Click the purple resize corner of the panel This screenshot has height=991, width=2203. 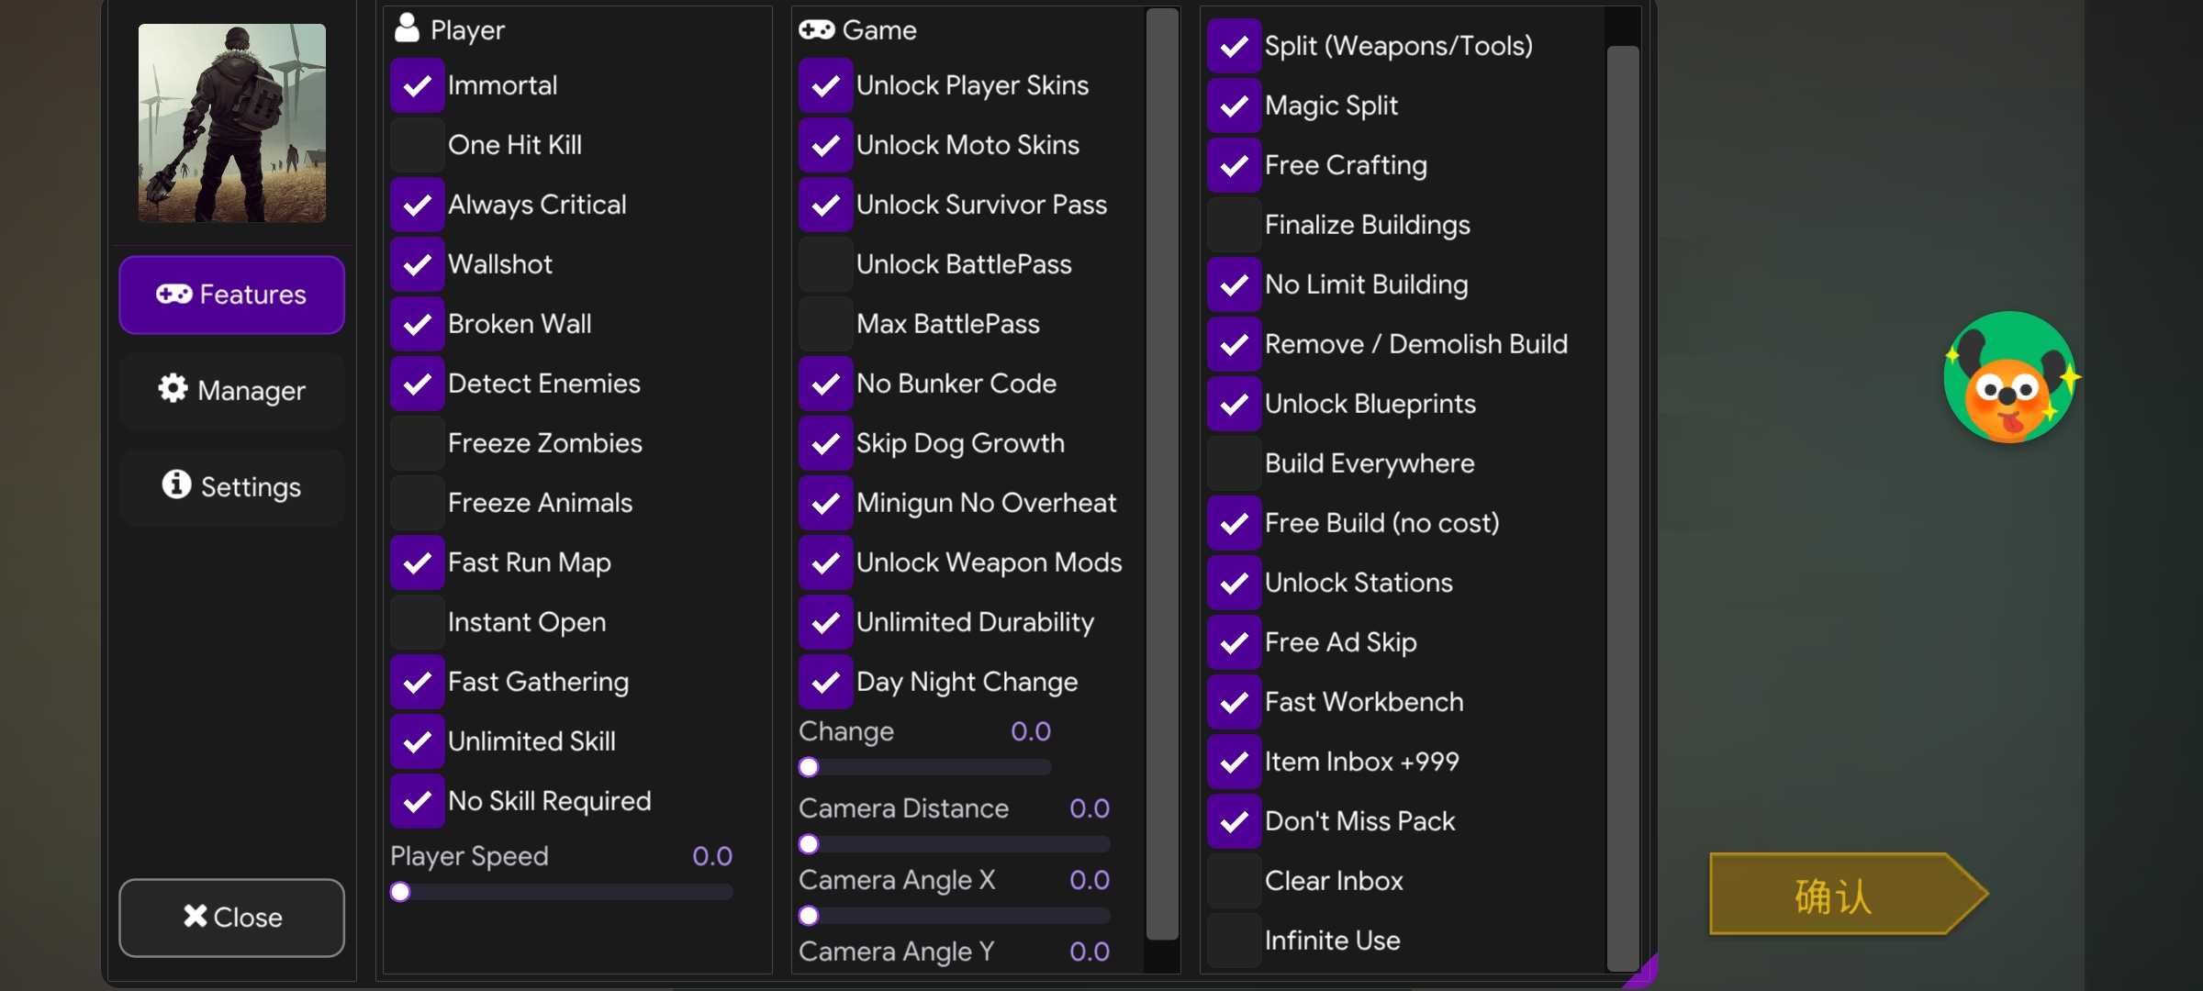click(x=1641, y=973)
